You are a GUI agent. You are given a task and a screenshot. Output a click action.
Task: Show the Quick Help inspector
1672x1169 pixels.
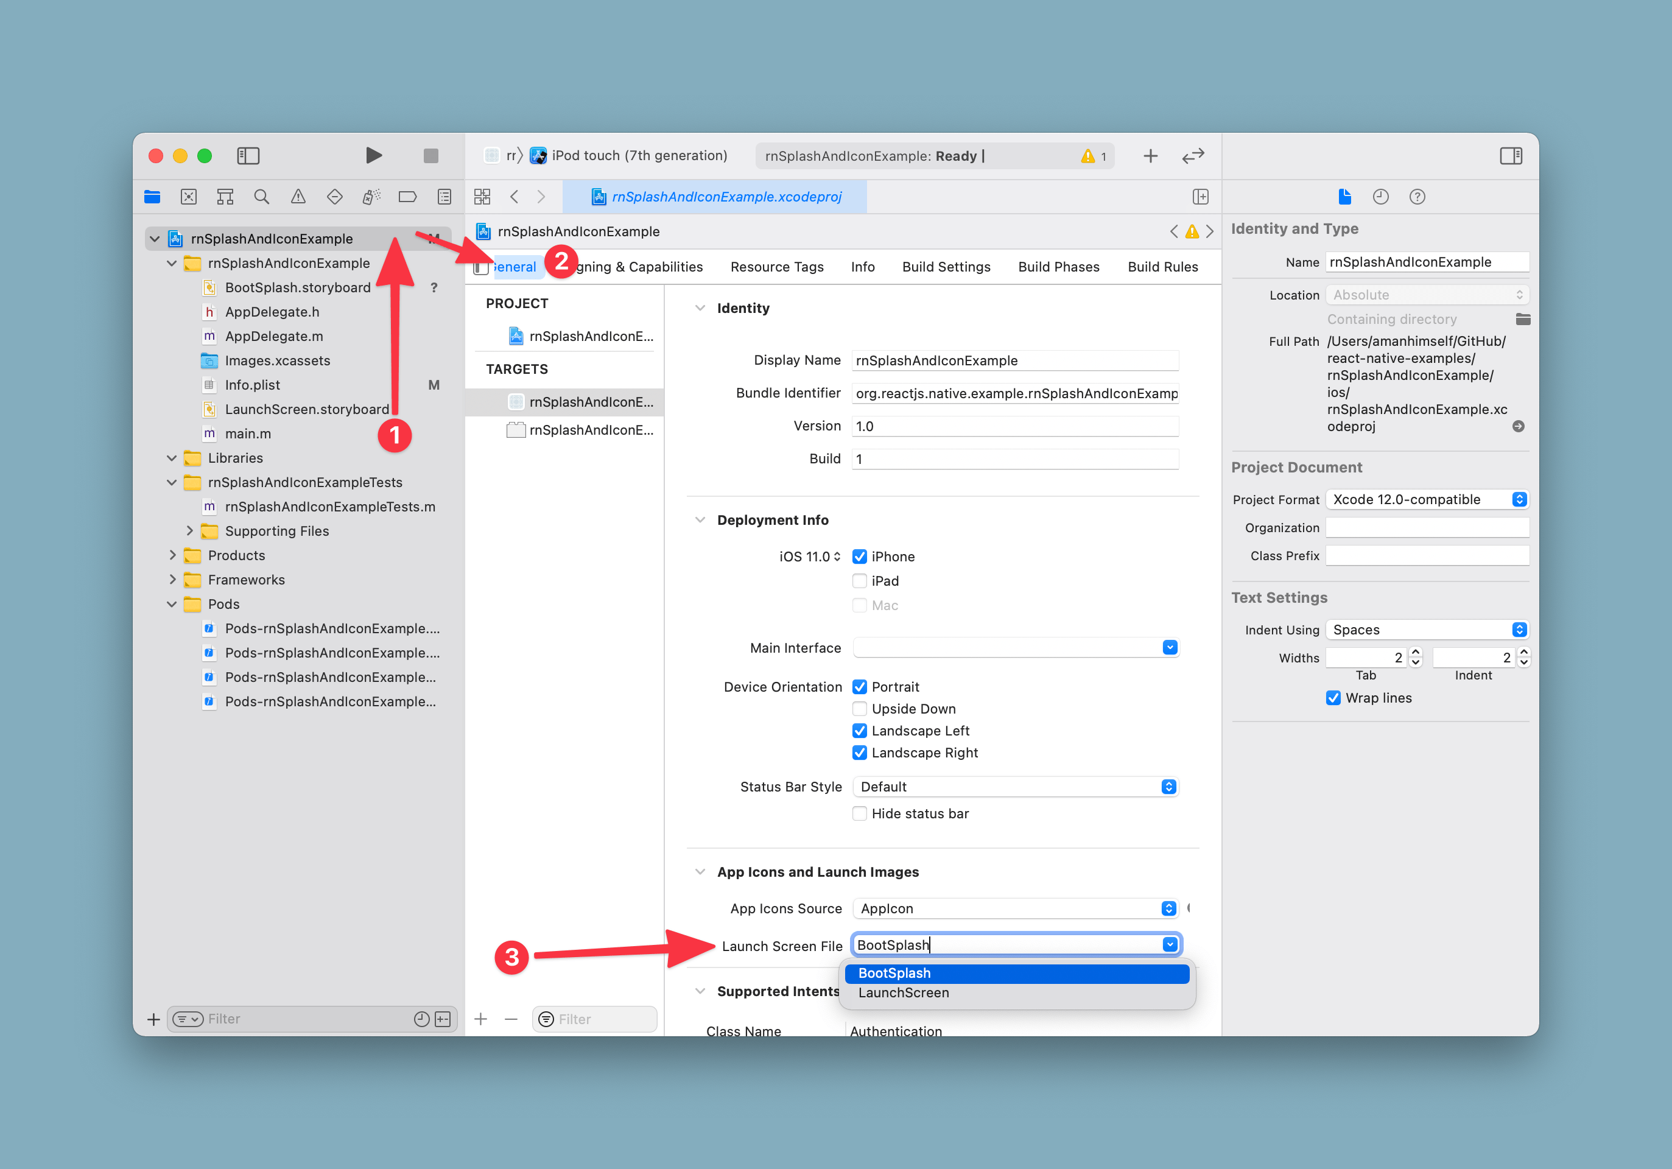(x=1417, y=197)
